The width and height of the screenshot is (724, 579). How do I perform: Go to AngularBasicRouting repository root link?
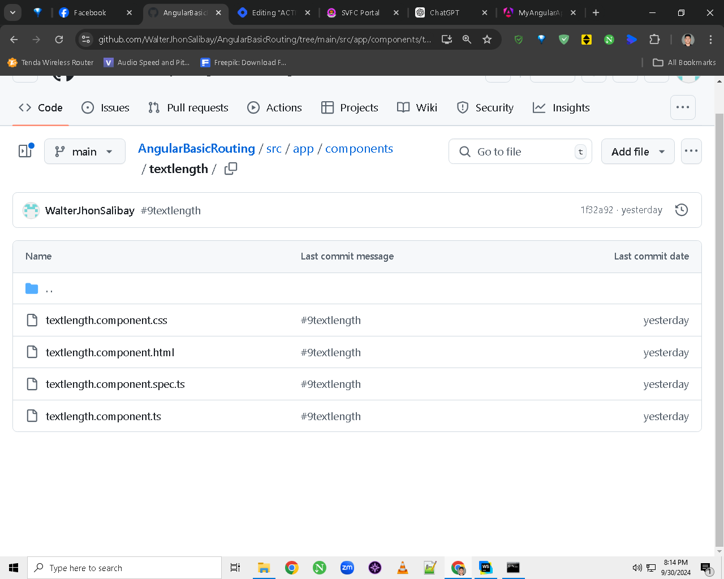coord(196,148)
